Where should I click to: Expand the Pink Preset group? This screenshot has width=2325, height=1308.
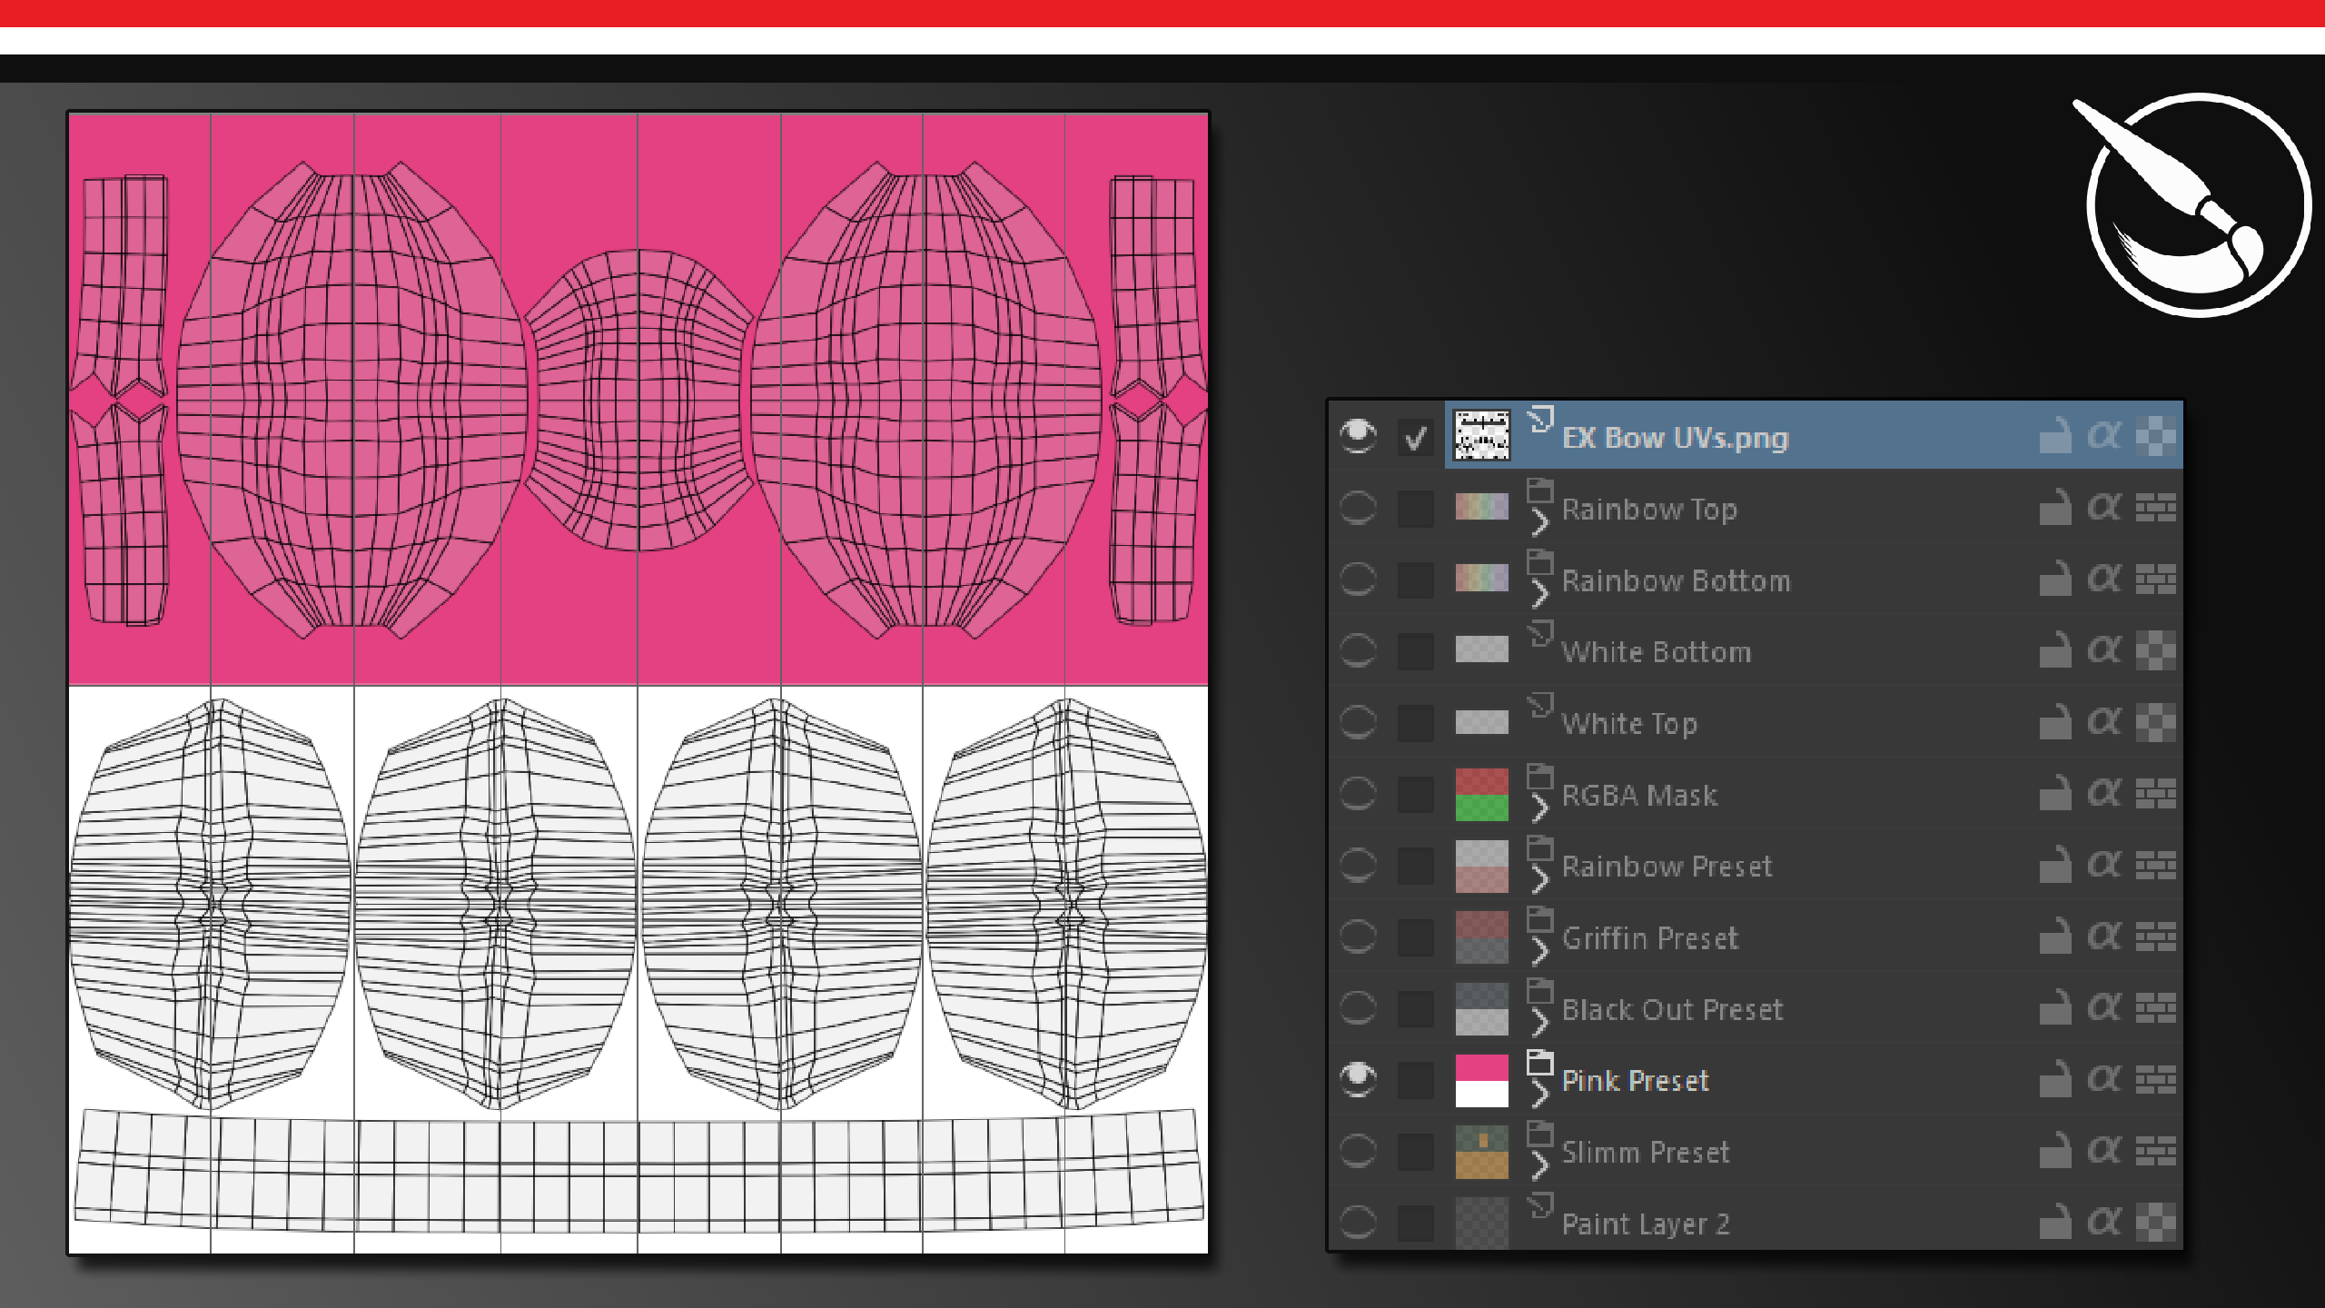[x=1539, y=1095]
